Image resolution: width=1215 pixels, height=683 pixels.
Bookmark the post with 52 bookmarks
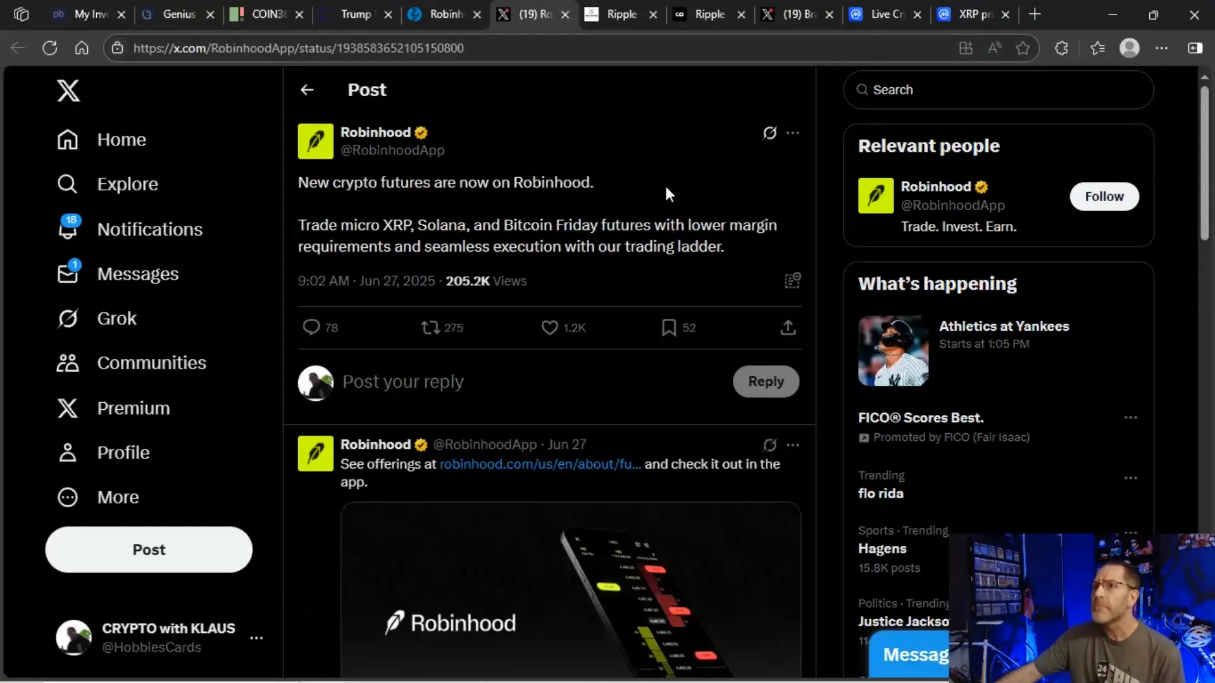678,328
